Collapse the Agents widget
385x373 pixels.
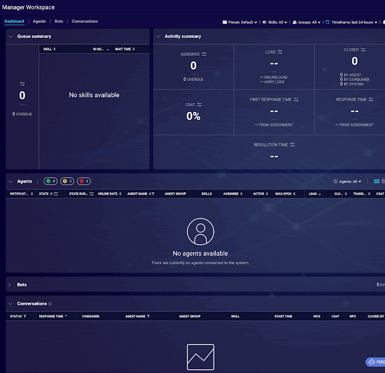coord(11,181)
